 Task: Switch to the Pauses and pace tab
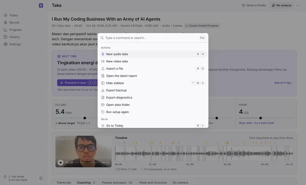[x=117, y=182]
